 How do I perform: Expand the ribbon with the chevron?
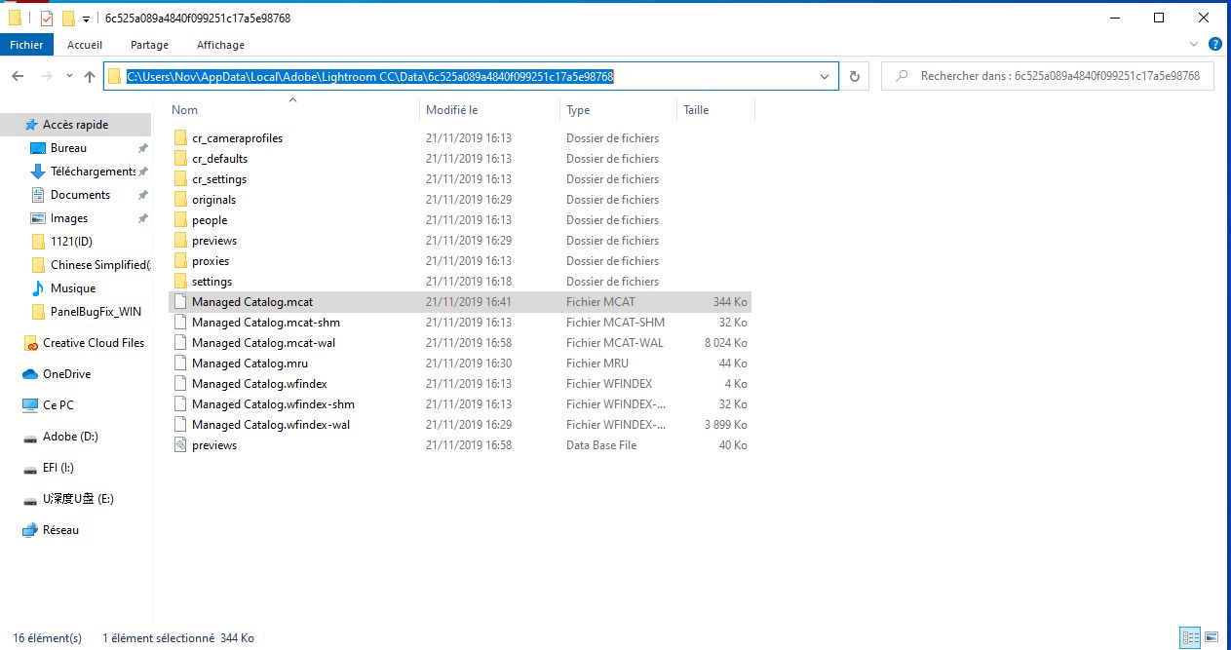[x=1193, y=44]
